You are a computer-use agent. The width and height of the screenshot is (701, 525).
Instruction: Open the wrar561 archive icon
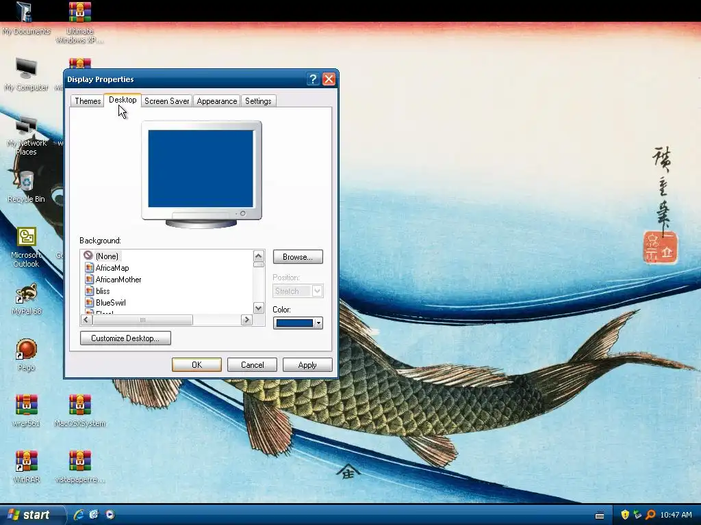[x=26, y=411]
